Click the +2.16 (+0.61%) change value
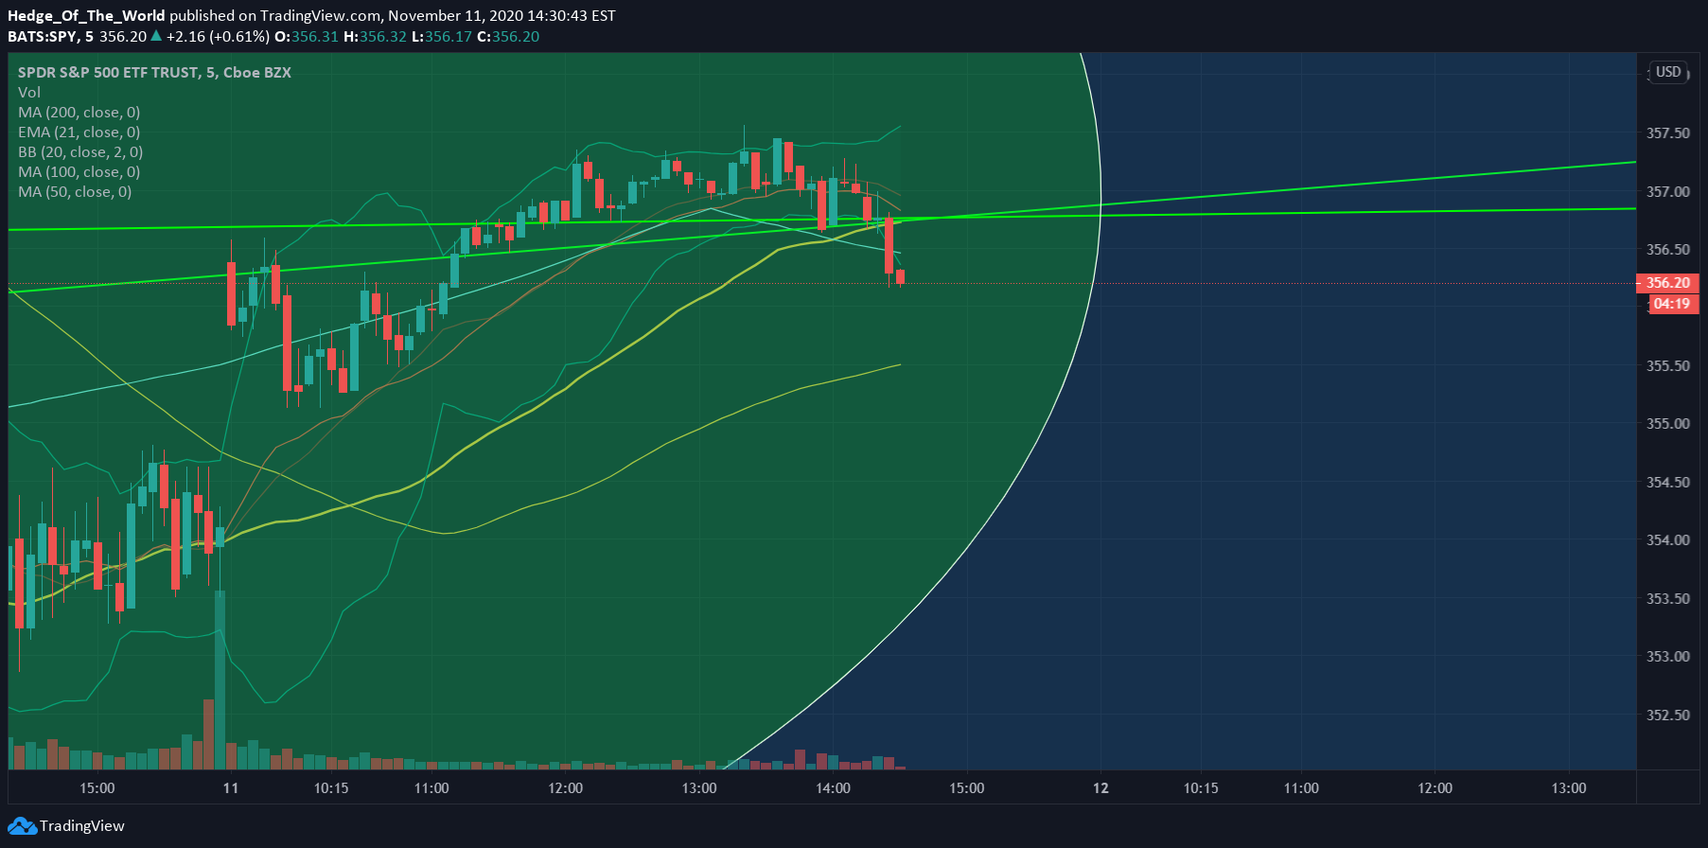 [218, 37]
